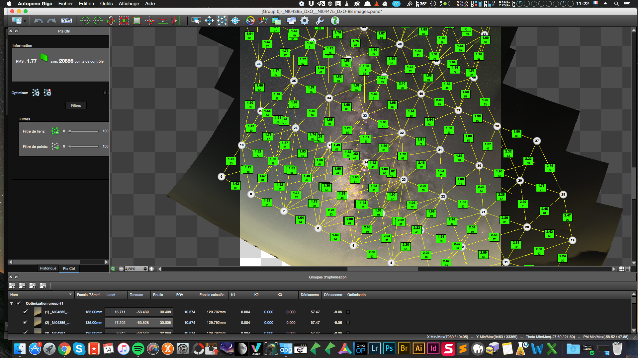
Task: Uncheck image (2) _NI04386 checkbox
Action: pyautogui.click(x=25, y=322)
